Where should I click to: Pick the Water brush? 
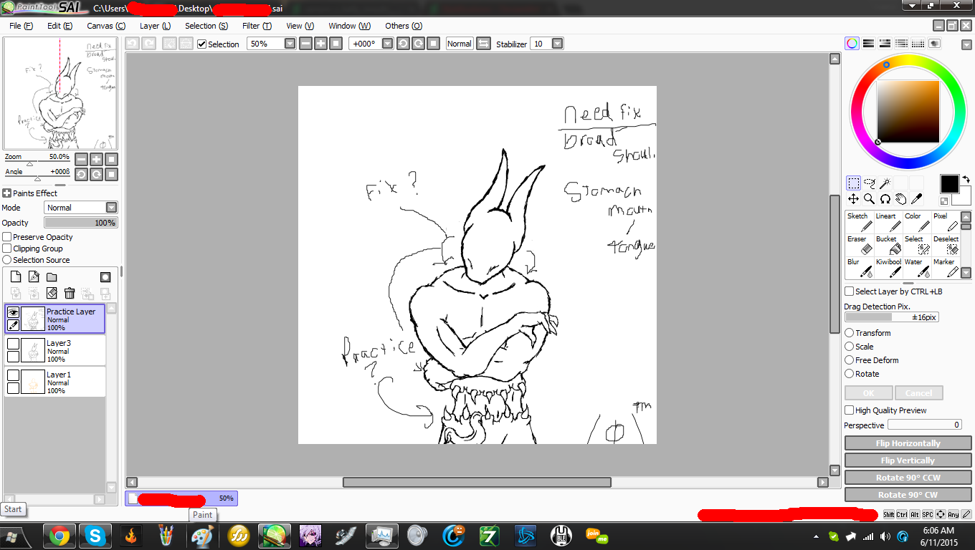917,268
